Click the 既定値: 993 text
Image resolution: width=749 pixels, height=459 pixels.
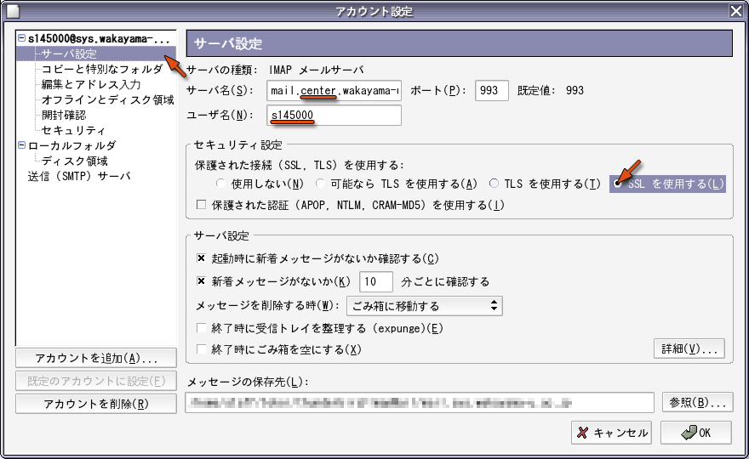click(551, 90)
